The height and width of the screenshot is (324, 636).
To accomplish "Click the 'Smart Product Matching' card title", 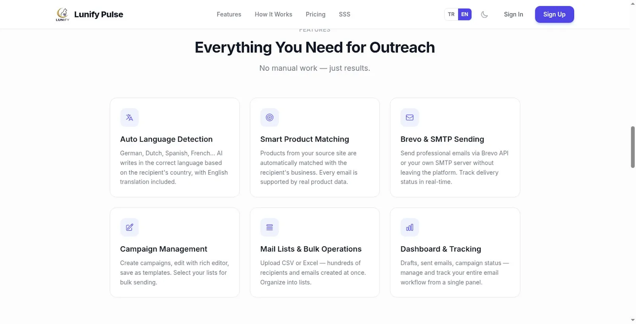I will (304, 139).
